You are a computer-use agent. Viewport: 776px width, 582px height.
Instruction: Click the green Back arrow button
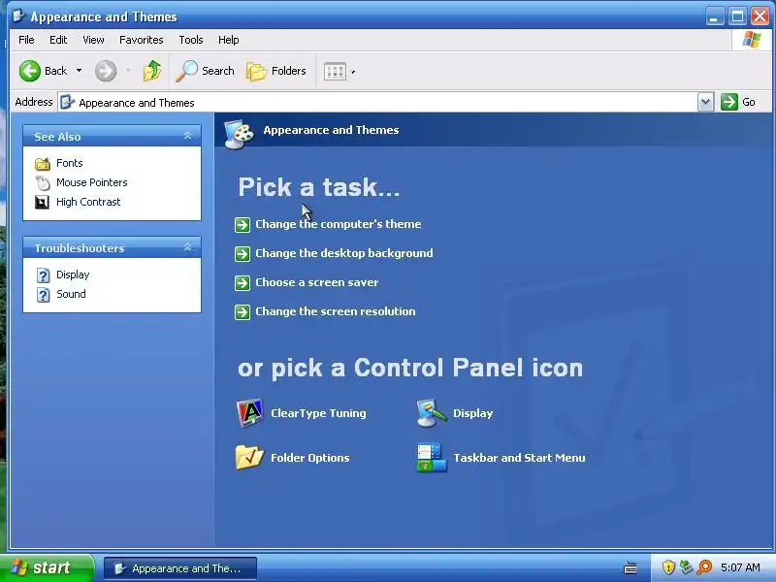30,71
